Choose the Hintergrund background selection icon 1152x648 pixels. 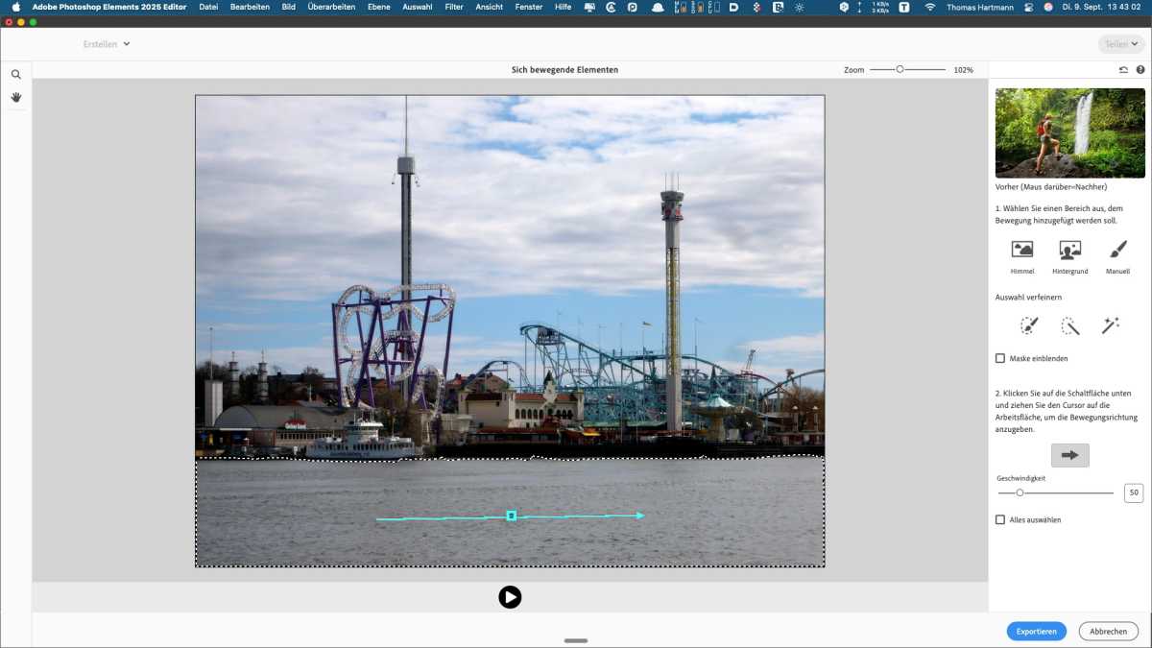point(1069,250)
